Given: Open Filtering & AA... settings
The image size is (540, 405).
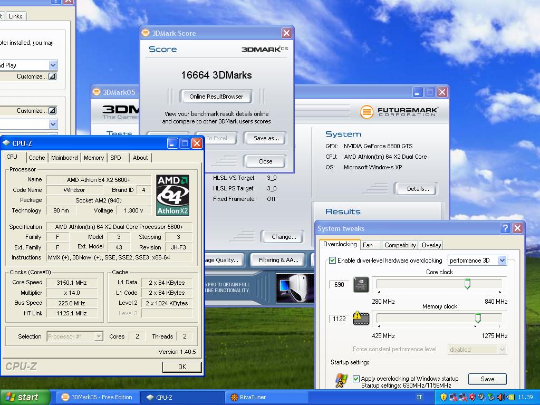Looking at the screenshot, I should pos(278,260).
